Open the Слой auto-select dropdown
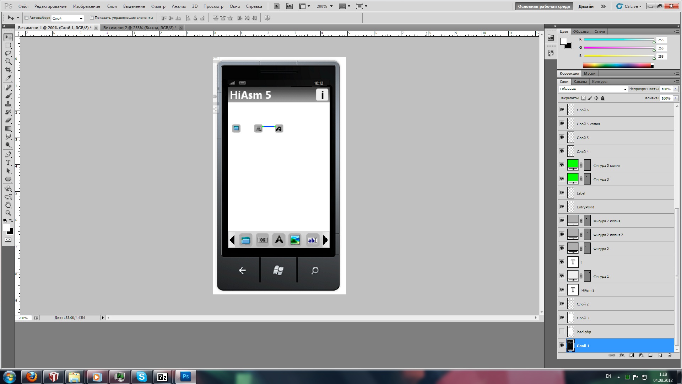The height and width of the screenshot is (384, 682). click(67, 18)
